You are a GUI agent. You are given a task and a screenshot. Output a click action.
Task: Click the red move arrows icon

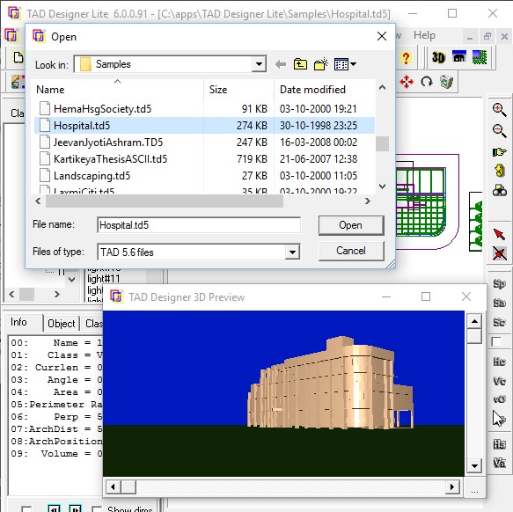pyautogui.click(x=407, y=82)
